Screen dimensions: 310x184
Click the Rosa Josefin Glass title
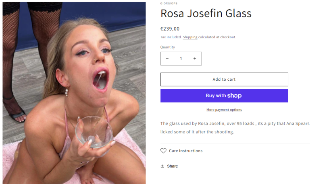coord(206,14)
